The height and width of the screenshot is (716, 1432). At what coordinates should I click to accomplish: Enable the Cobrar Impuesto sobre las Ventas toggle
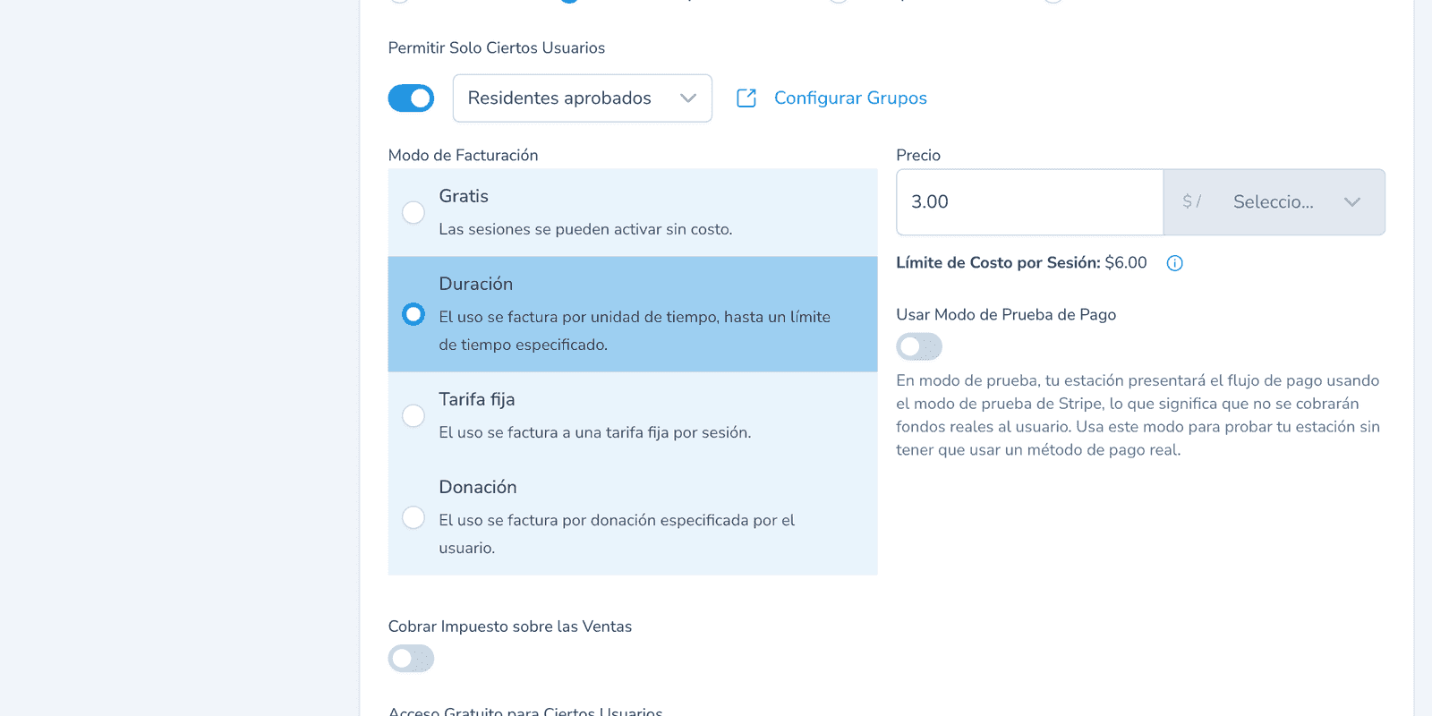coord(411,659)
